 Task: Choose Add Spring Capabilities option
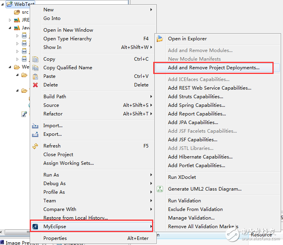coord(196,105)
